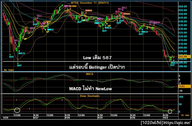Click the 605.00 price axis label
Screen dimensions: 192x126
pyautogui.click(x=183, y=48)
